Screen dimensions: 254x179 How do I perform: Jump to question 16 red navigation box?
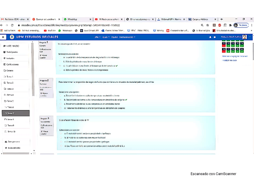pyautogui.click(x=224, y=50)
